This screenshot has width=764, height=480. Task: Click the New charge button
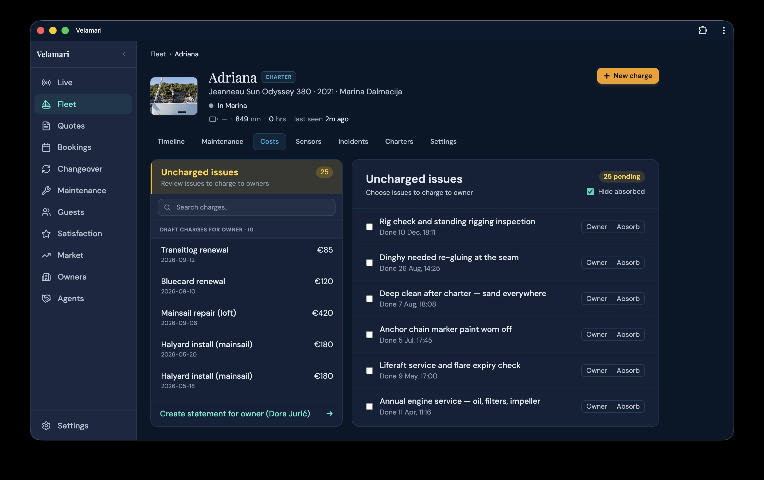click(627, 76)
